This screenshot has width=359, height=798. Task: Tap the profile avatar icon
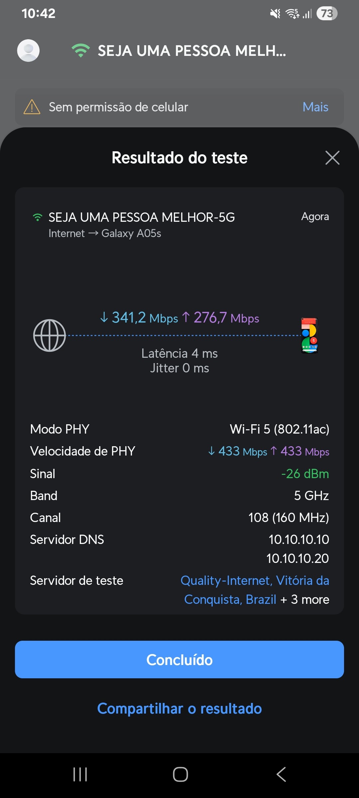click(28, 51)
